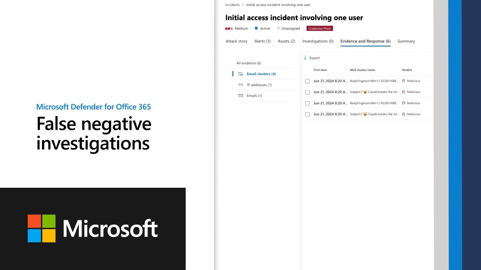Go to the Investigations (0) tab
This screenshot has height=270, width=481.
318,41
